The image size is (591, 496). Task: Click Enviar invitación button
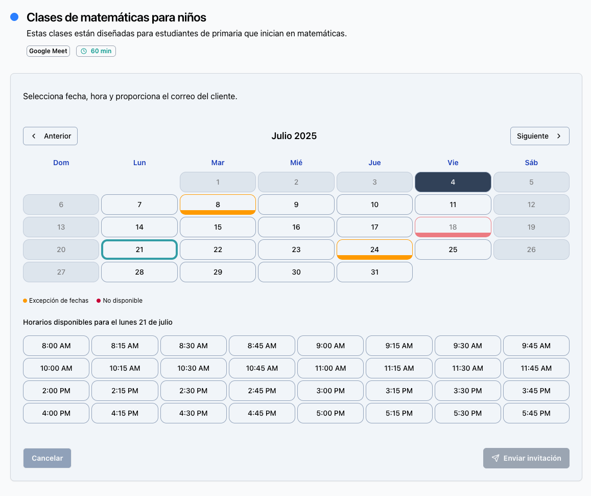tap(526, 458)
